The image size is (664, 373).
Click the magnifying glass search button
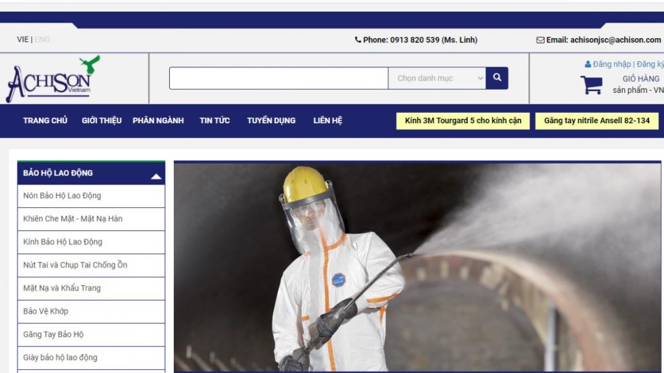[x=497, y=78]
